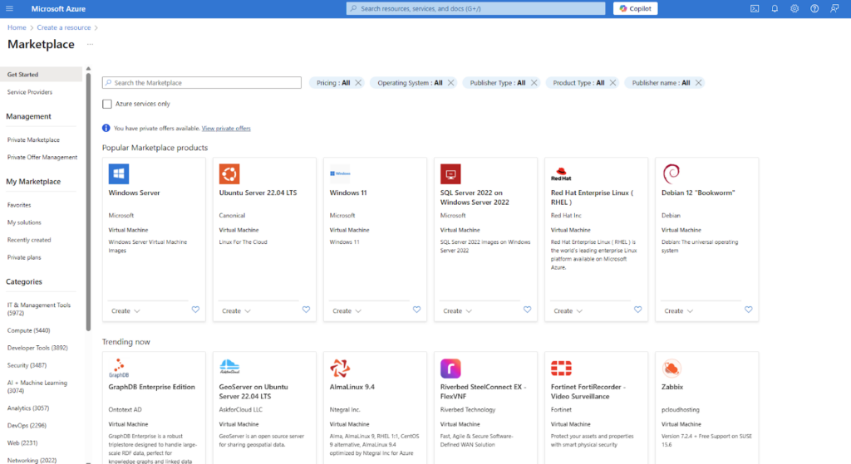Expand Create dropdown on Windows 11 card
The width and height of the screenshot is (851, 464).
pyautogui.click(x=347, y=311)
